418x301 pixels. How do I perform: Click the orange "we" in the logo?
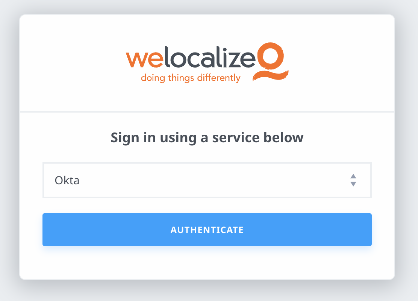pos(141,60)
